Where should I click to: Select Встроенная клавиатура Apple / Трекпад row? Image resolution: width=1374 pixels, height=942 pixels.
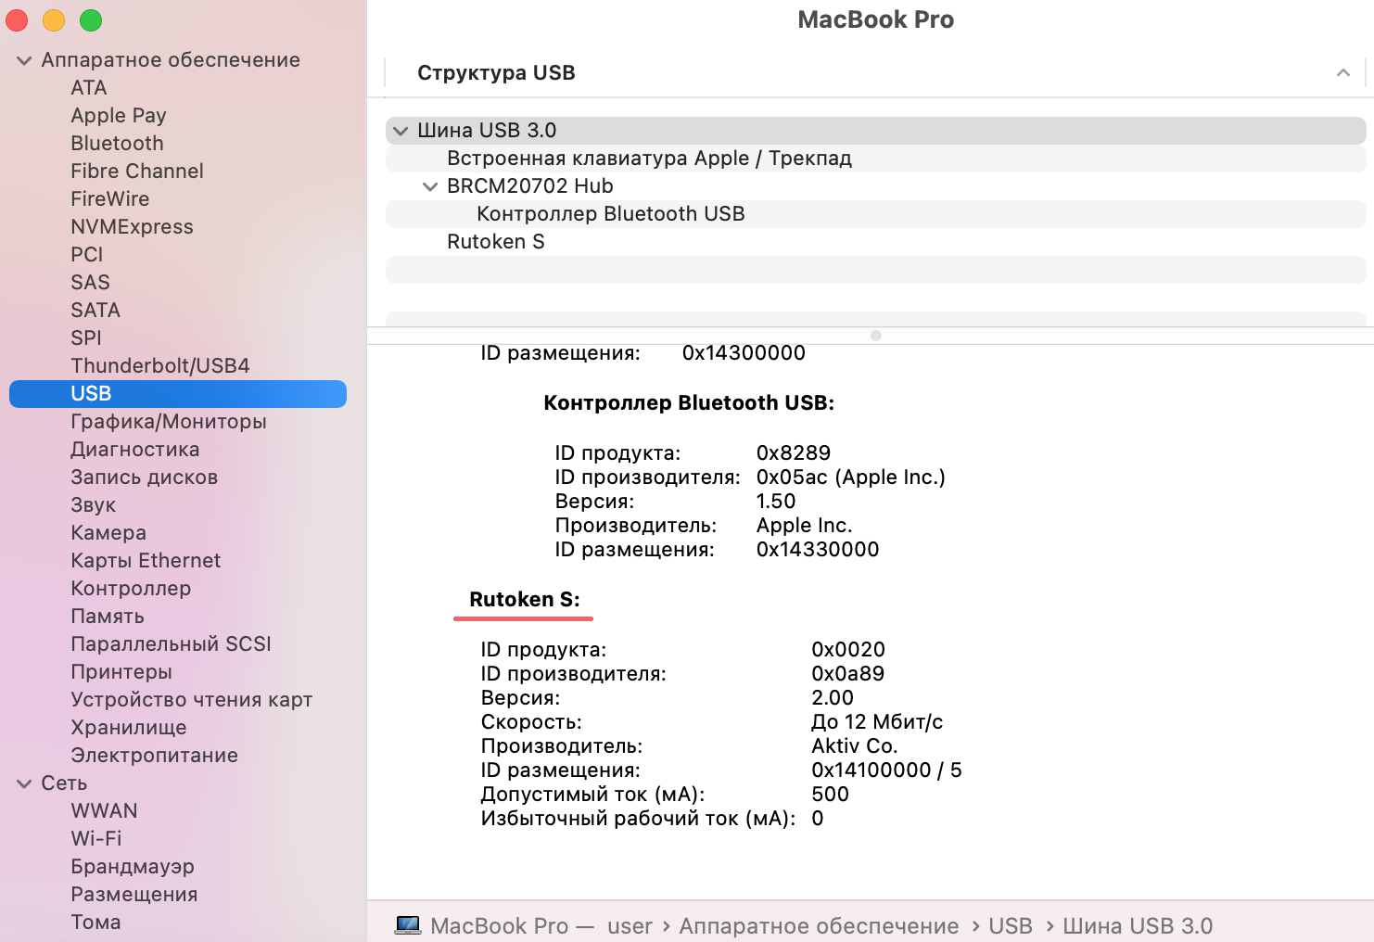(x=875, y=159)
